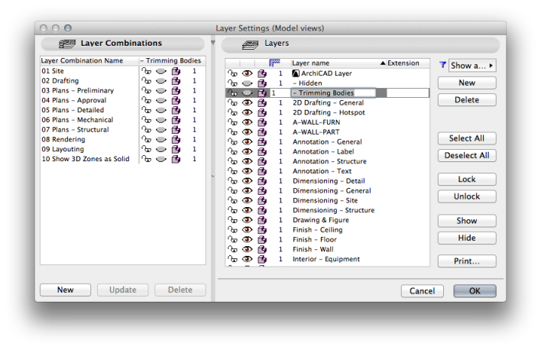
Task: Click Cancel to dismiss Layer Settings
Action: point(422,291)
